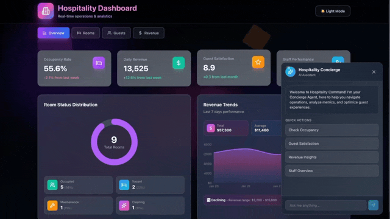Click the Room Status donut chart

click(114, 142)
